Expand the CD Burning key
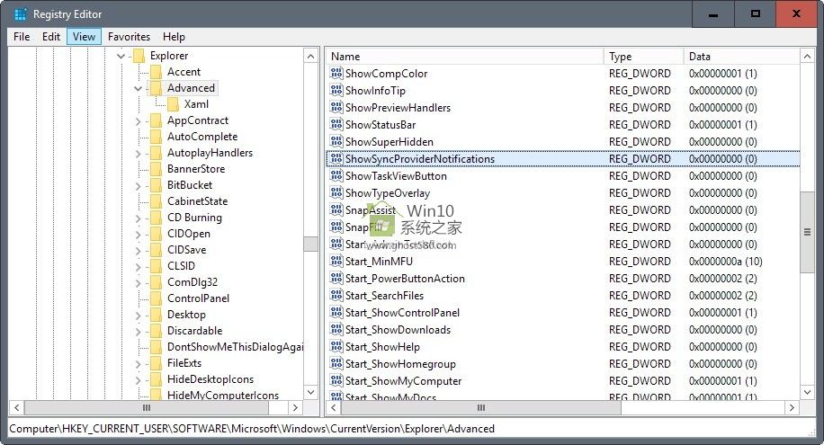Viewport: 824px width, 445px height. tap(139, 218)
